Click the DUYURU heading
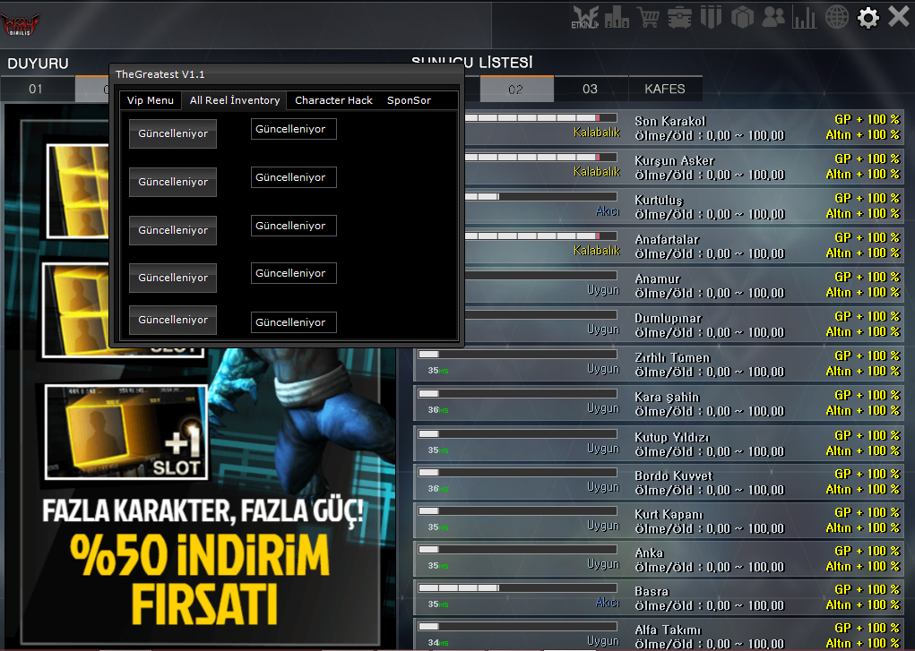The height and width of the screenshot is (651, 915). click(38, 64)
